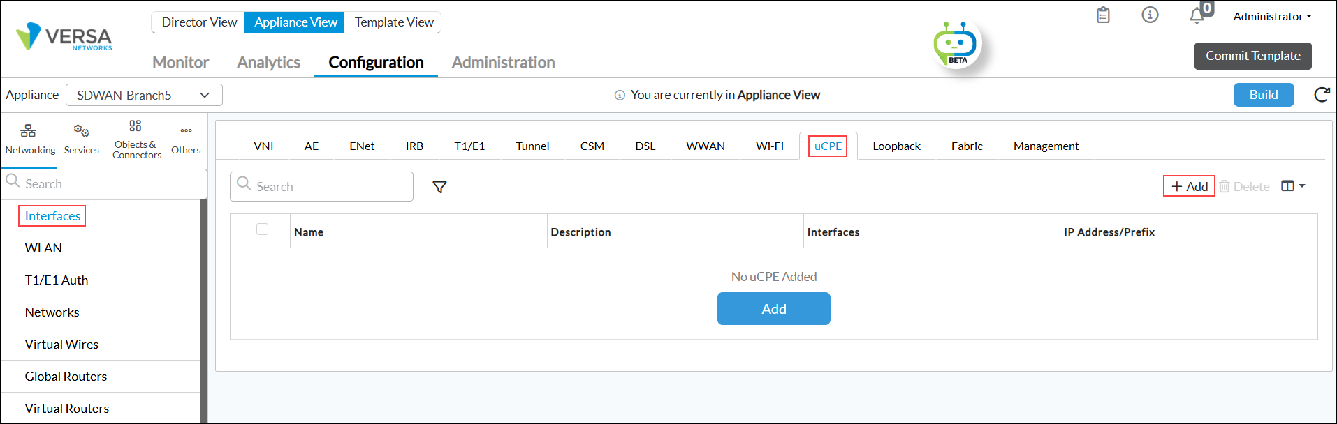This screenshot has height=424, width=1337.
Task: Select Virtual Routers in left menu
Action: pos(67,408)
